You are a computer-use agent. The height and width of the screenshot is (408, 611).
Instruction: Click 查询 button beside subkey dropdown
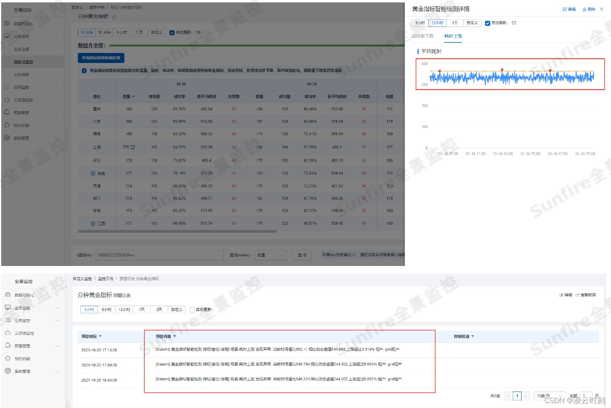pyautogui.click(x=302, y=255)
